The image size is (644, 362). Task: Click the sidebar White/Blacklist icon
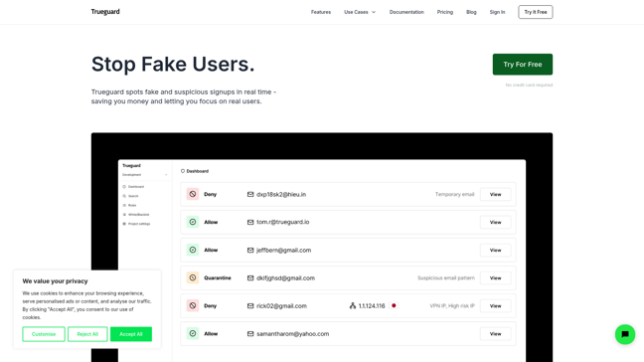(x=124, y=215)
